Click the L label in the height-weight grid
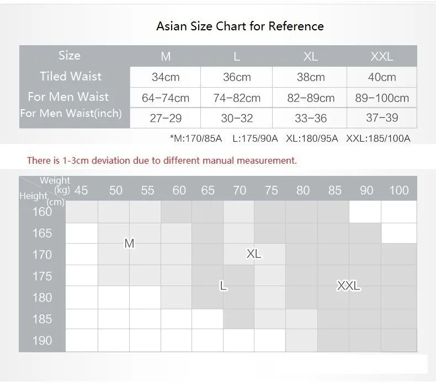This screenshot has height=387, width=436. [223, 286]
